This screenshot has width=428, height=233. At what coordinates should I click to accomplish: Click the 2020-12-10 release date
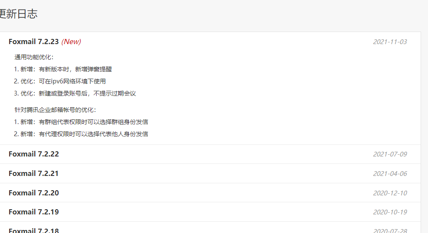click(390, 193)
